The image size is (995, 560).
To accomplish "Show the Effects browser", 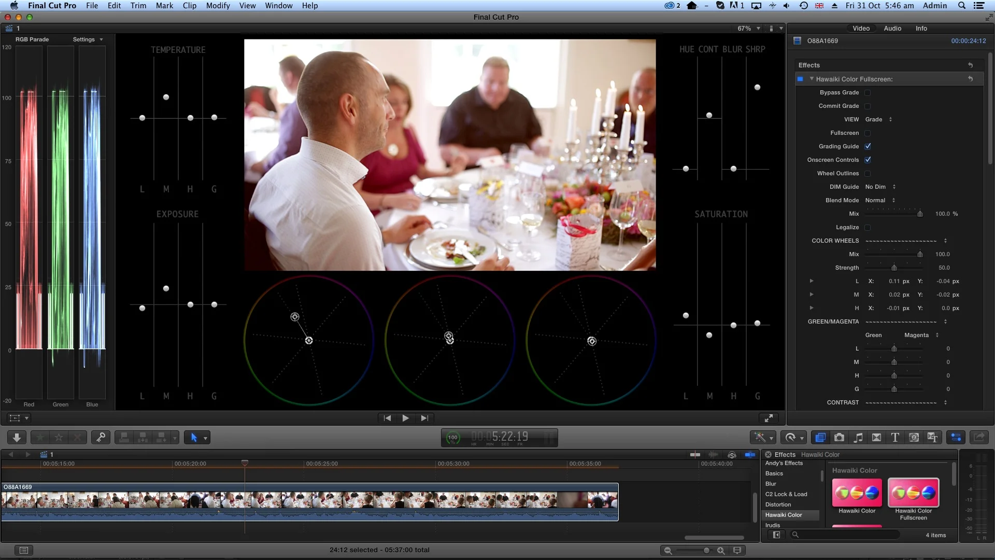I will click(820, 438).
